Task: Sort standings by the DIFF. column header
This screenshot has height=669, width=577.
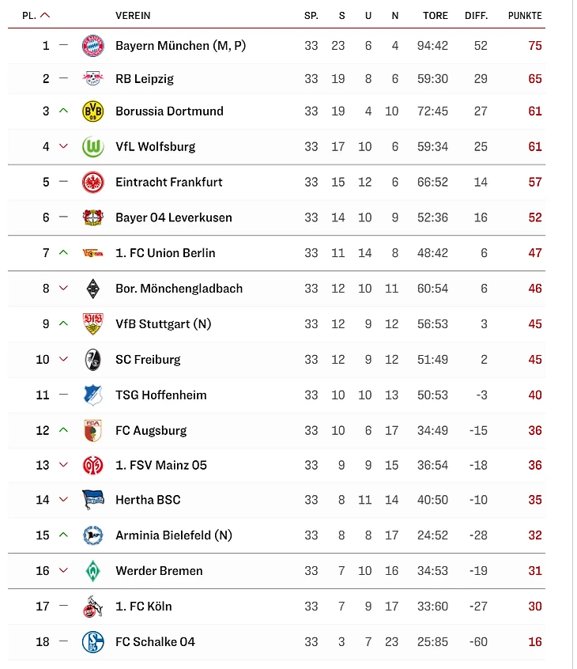Action: point(476,16)
